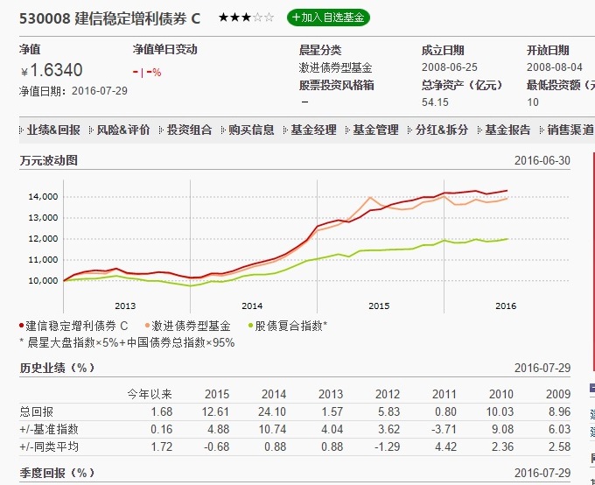Click the red legend dot for 建信稳定增利债券 C
Image resolution: width=595 pixels, height=485 pixels.
(22, 326)
